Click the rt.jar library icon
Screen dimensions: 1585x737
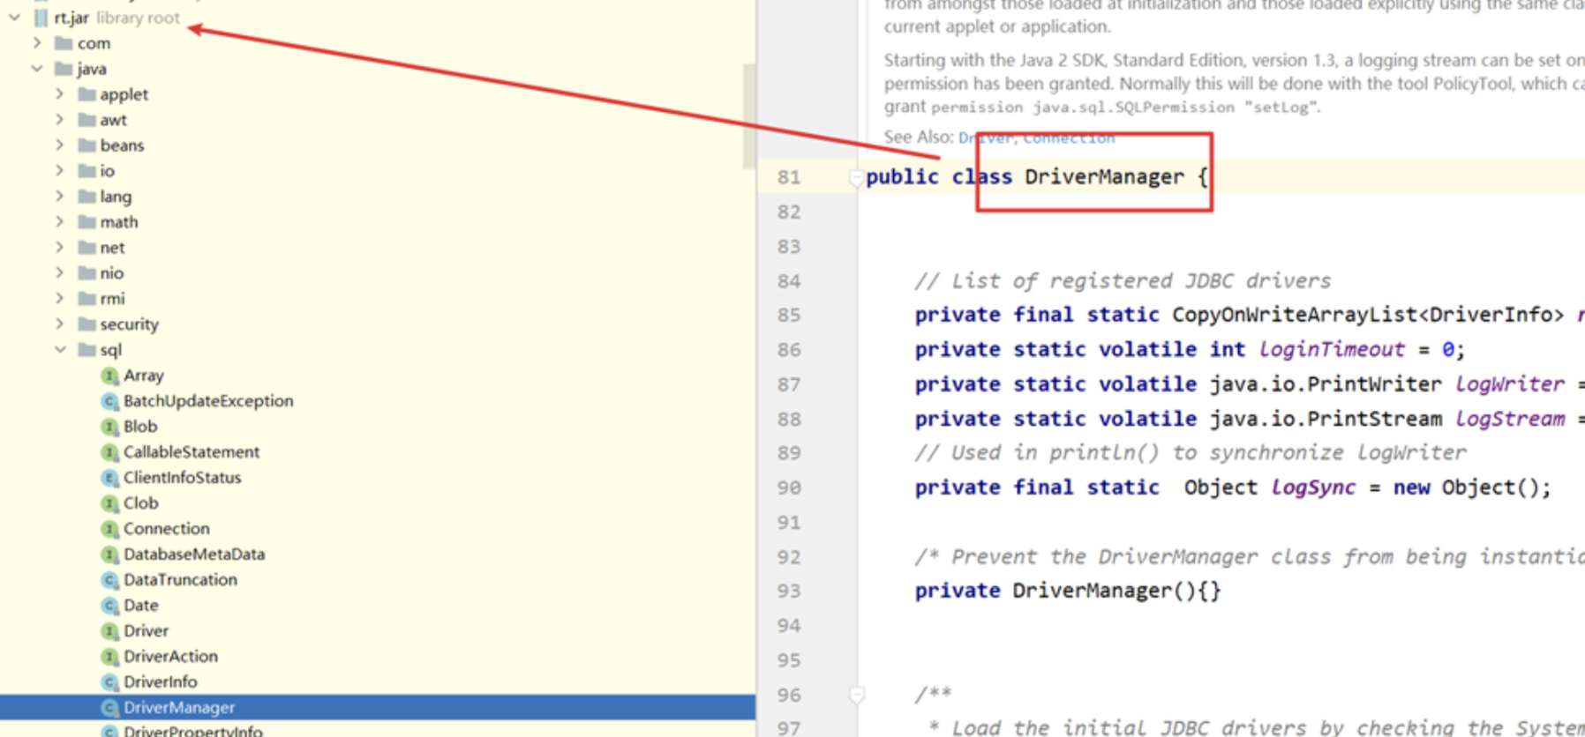point(41,18)
